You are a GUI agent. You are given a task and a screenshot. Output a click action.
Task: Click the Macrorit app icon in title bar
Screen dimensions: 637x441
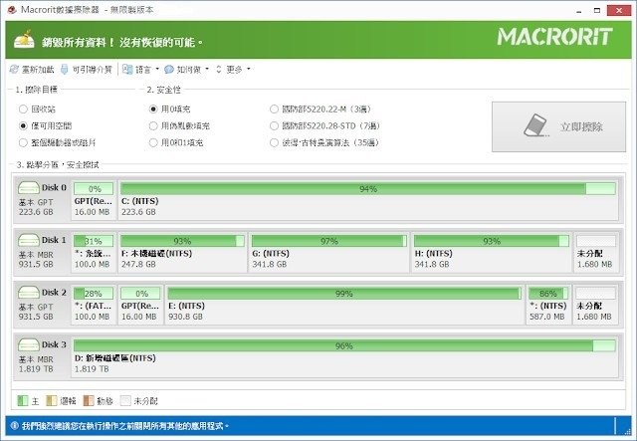click(12, 10)
